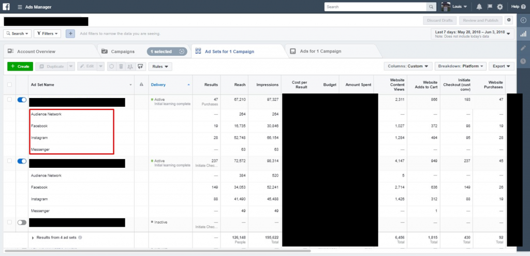Screen dimensions: 530x256
Task: Tick checkbox of ad set with 47 results
Action: (9, 100)
